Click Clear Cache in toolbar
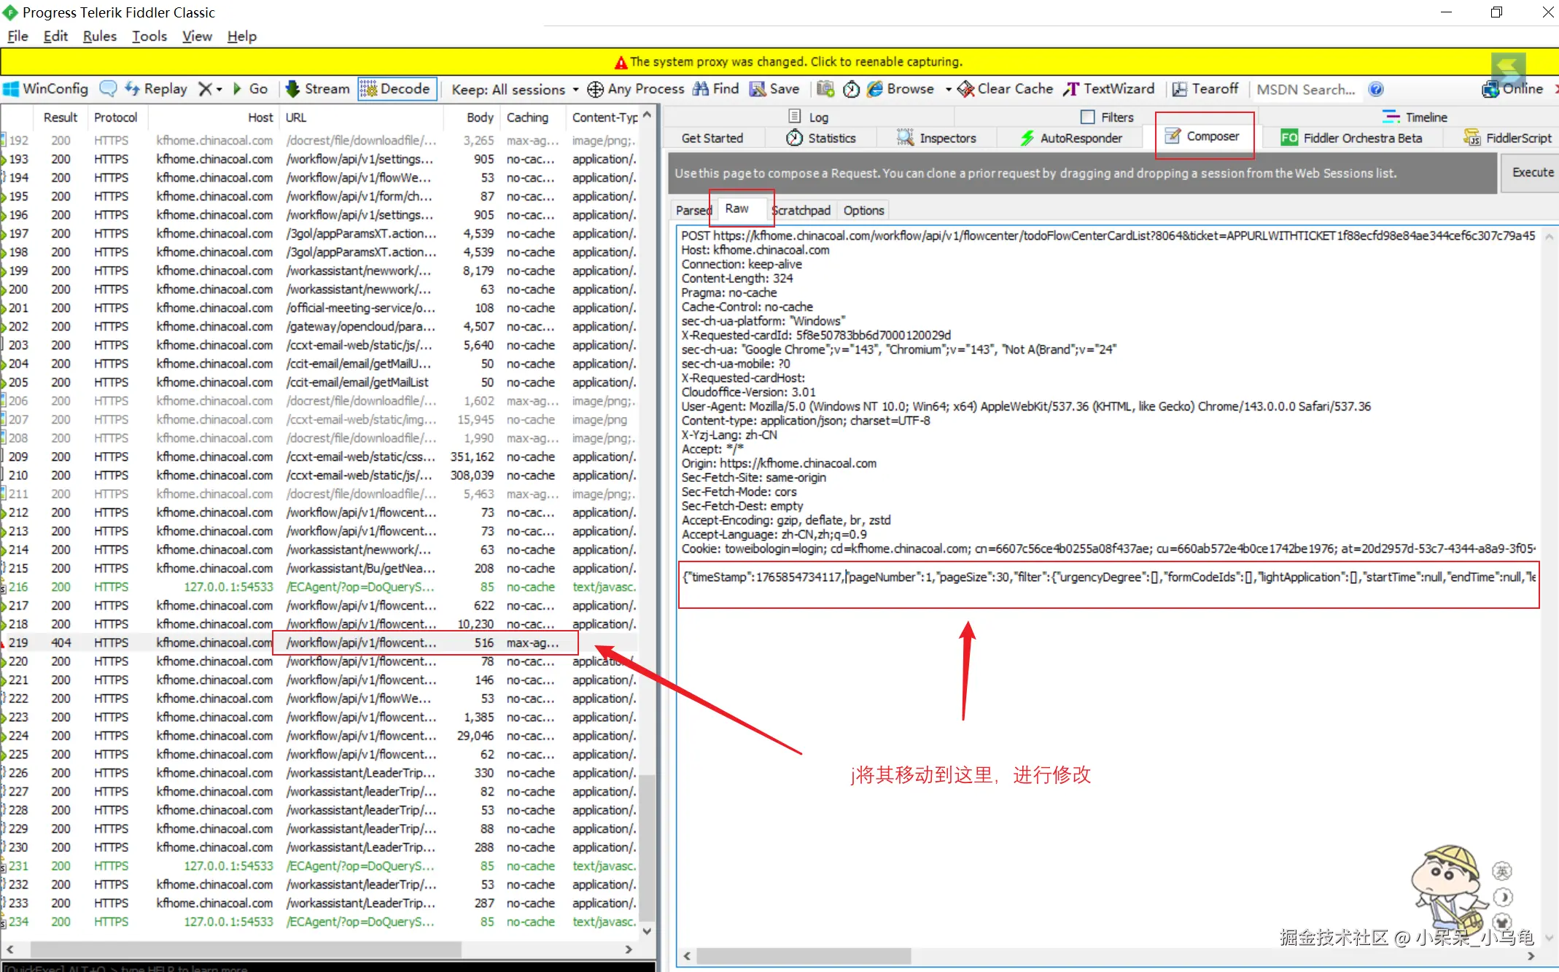Image resolution: width=1559 pixels, height=972 pixels. click(x=1006, y=89)
